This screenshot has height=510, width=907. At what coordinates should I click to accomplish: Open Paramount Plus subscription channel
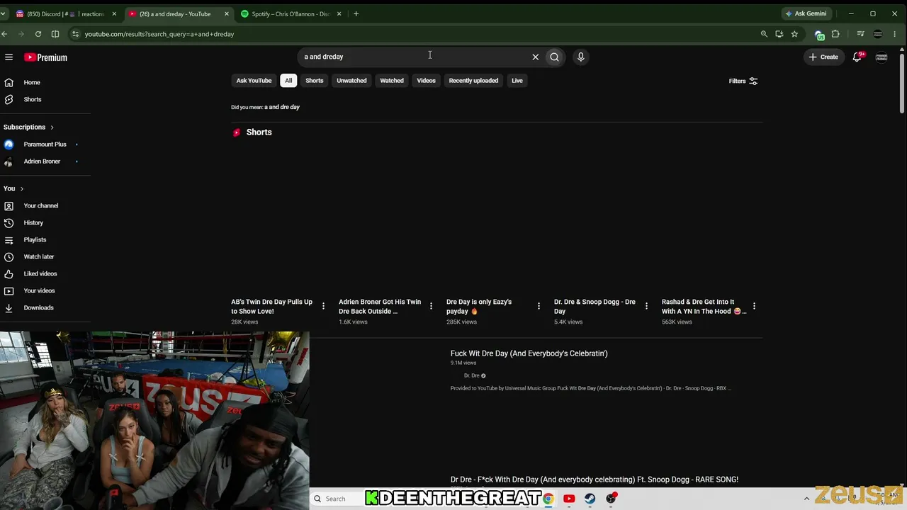pyautogui.click(x=45, y=144)
